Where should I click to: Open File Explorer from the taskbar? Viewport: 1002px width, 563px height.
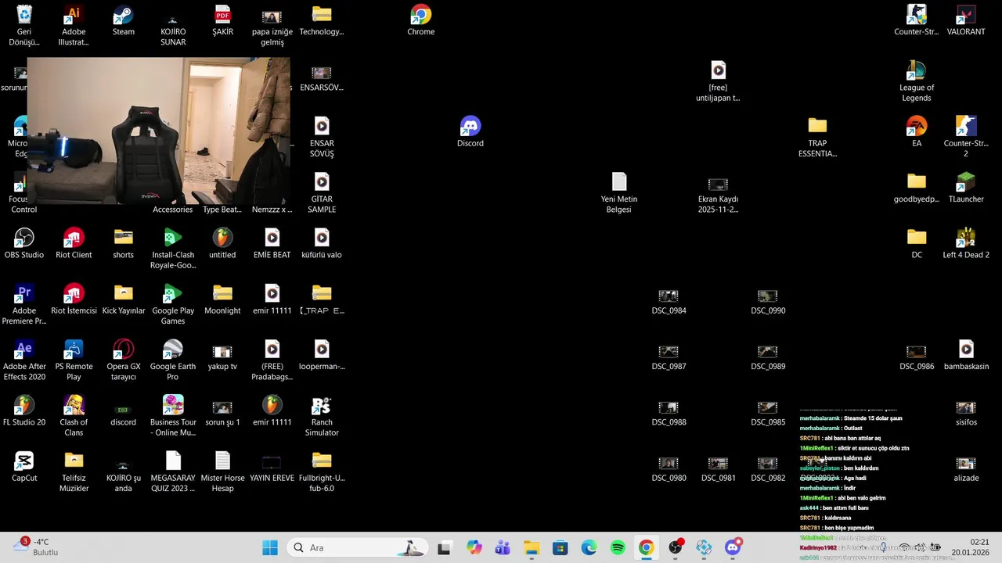[x=532, y=547]
